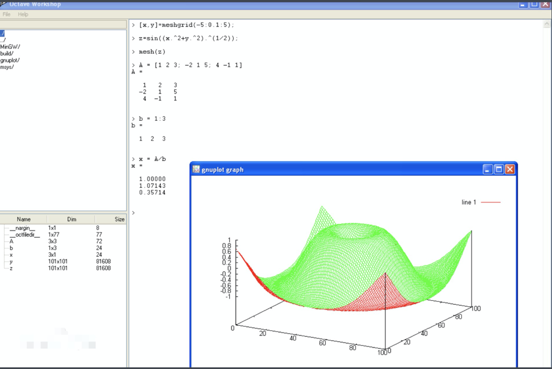The image size is (552, 369).
Task: Select the build/ directory entry
Action: 7,53
